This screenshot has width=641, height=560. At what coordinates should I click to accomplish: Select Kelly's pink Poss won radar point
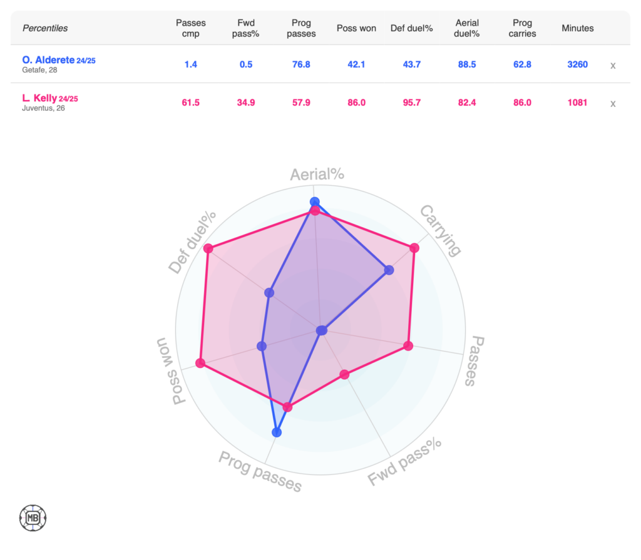(x=200, y=363)
